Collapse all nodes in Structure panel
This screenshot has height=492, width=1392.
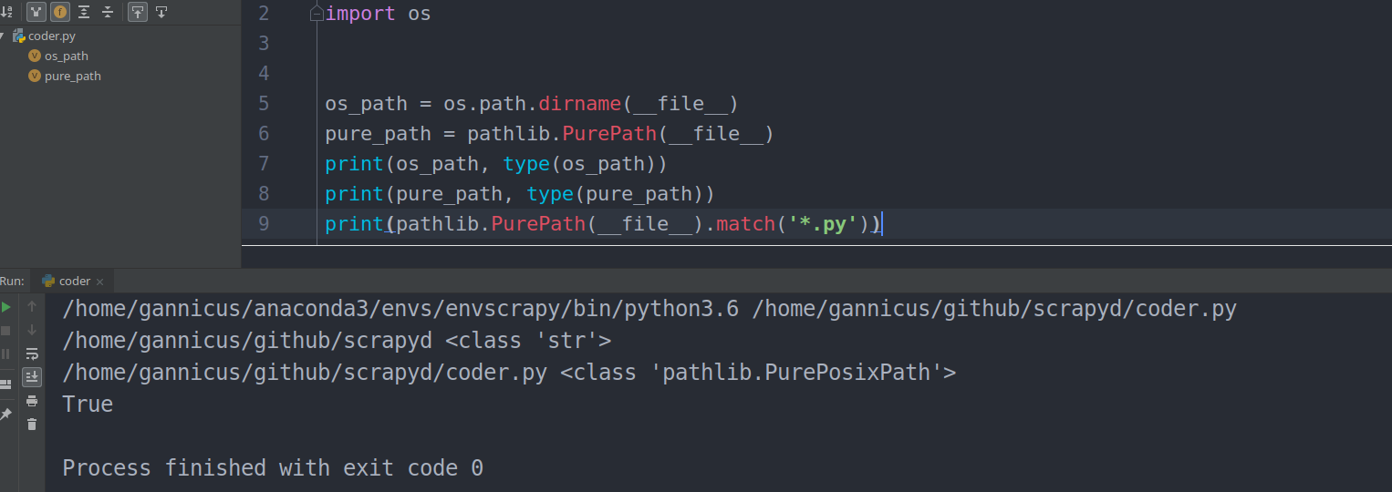click(108, 12)
